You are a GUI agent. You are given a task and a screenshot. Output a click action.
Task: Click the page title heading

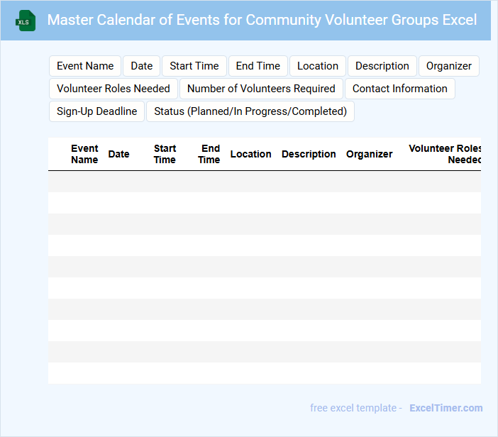(x=262, y=20)
